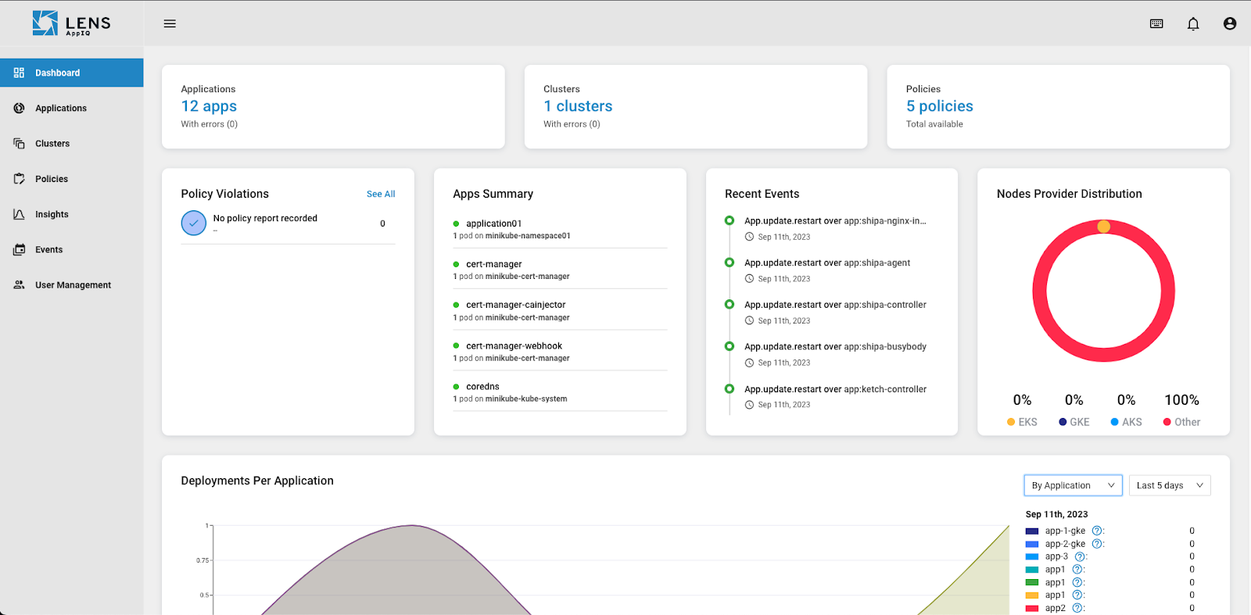Screen dimensions: 1251x615
Task: Click help icon next to app-2-gke
Action: tap(1097, 544)
